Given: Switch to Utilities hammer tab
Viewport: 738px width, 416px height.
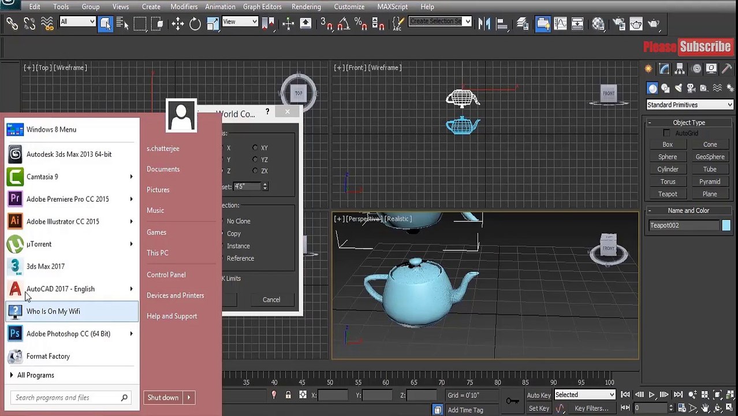Looking at the screenshot, I should 727,69.
